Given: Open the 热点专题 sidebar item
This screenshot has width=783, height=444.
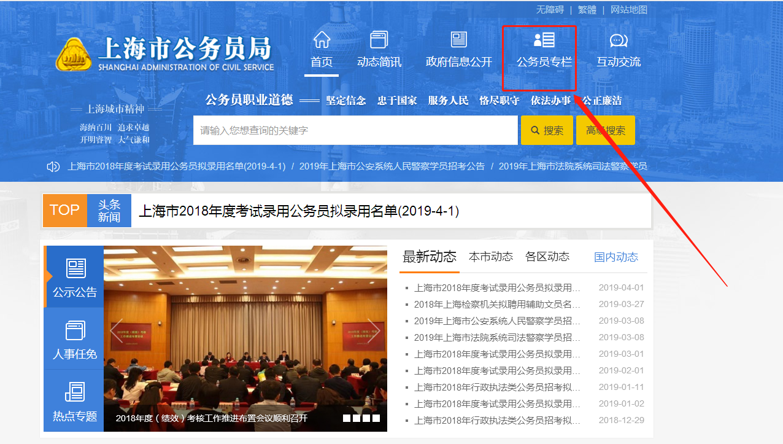Looking at the screenshot, I should click(x=75, y=400).
